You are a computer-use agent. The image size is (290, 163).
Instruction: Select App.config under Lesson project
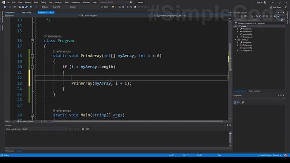pos(248,34)
